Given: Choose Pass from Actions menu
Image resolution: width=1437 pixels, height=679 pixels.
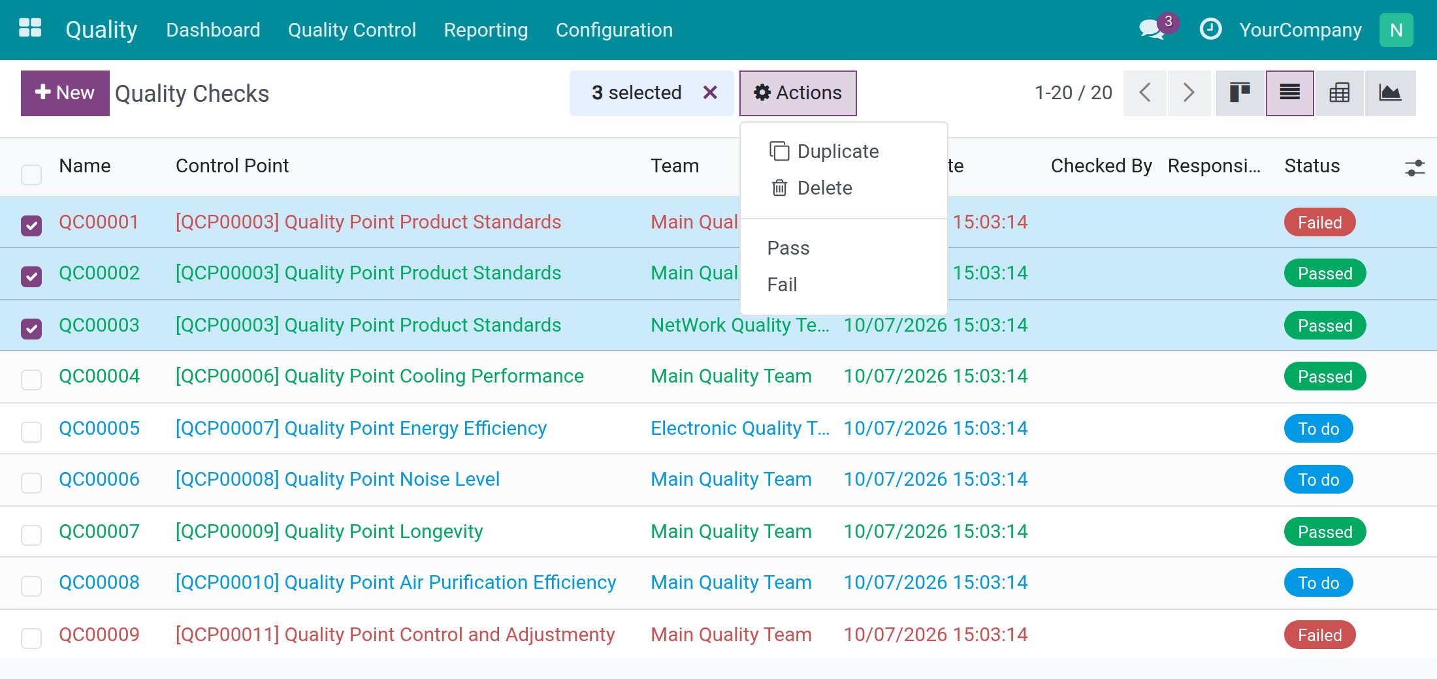Looking at the screenshot, I should [843, 247].
